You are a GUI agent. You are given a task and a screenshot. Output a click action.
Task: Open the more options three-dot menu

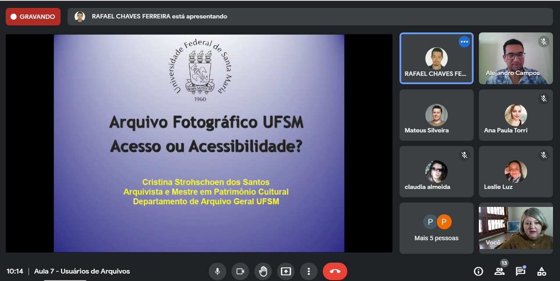pyautogui.click(x=309, y=271)
